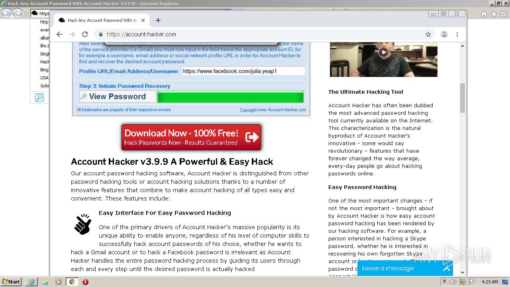Click 'The Ultimate Hacking Tool' heading
Image resolution: width=510 pixels, height=287 pixels.
[366, 92]
